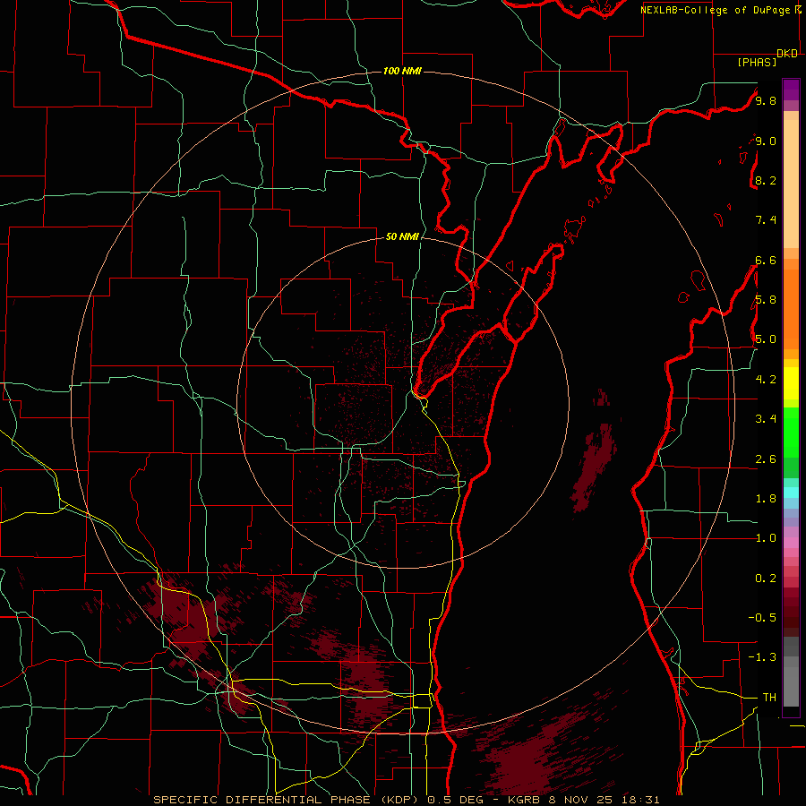Click the -0.5 scale value
Screen dimensions: 806x806
tap(762, 617)
